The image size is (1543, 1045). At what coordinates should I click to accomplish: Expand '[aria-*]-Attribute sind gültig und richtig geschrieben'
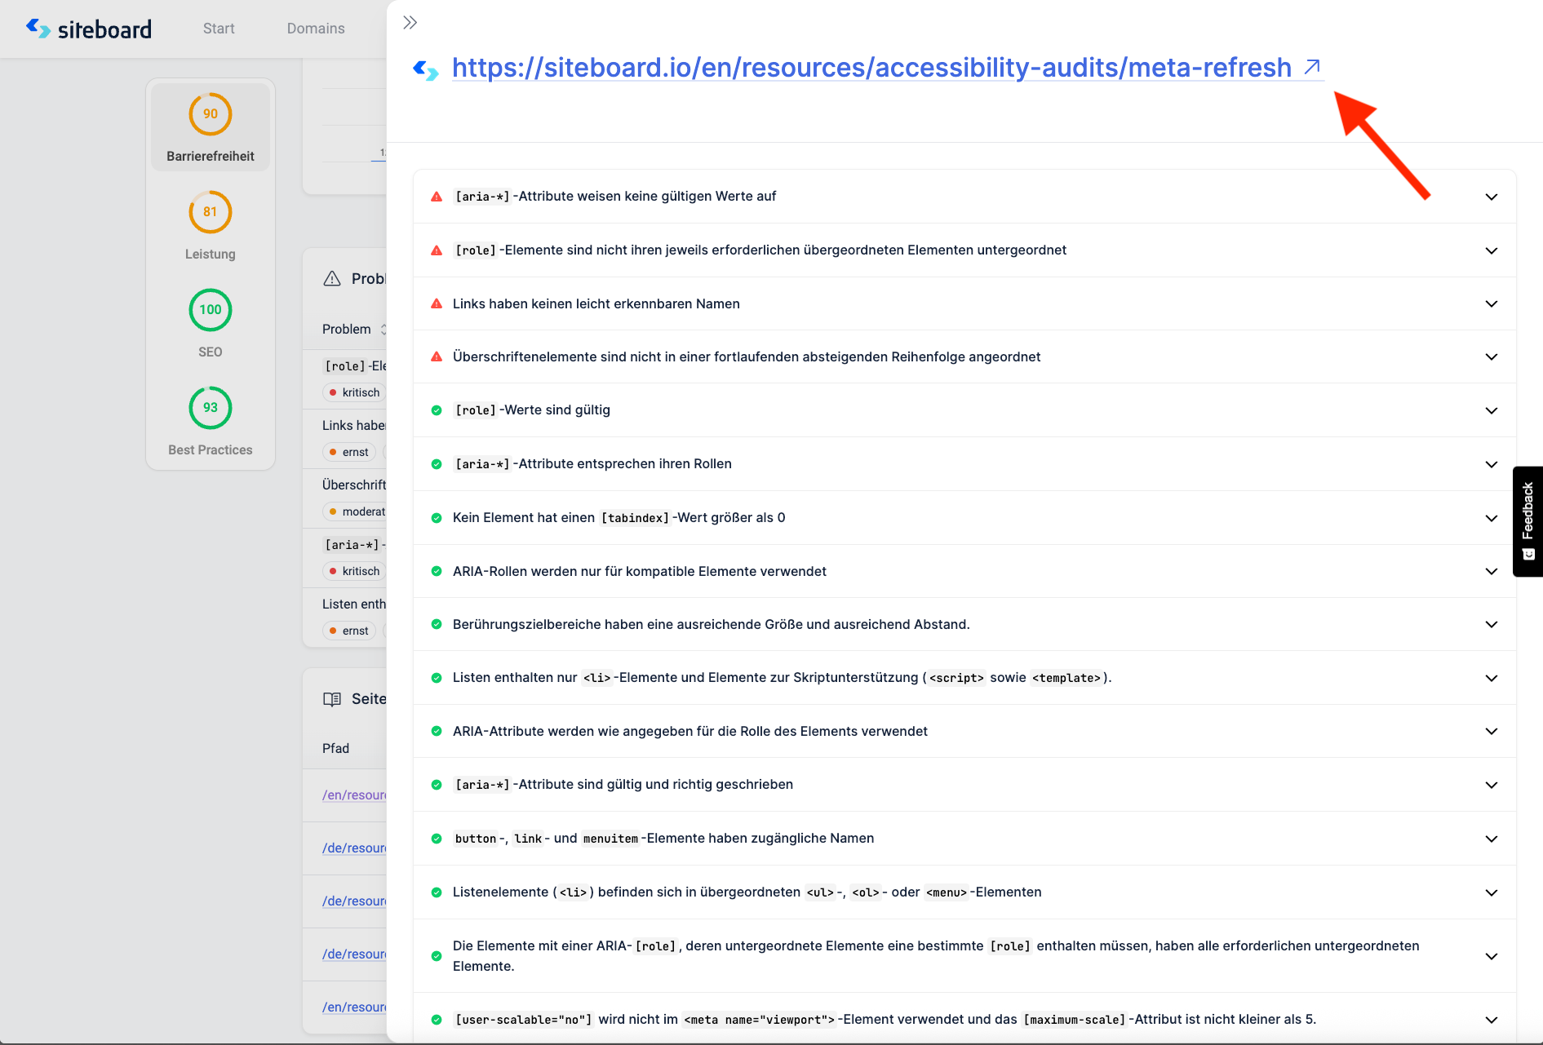(1492, 785)
